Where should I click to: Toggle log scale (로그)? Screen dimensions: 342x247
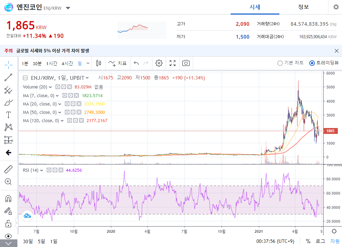pyautogui.click(x=320, y=241)
